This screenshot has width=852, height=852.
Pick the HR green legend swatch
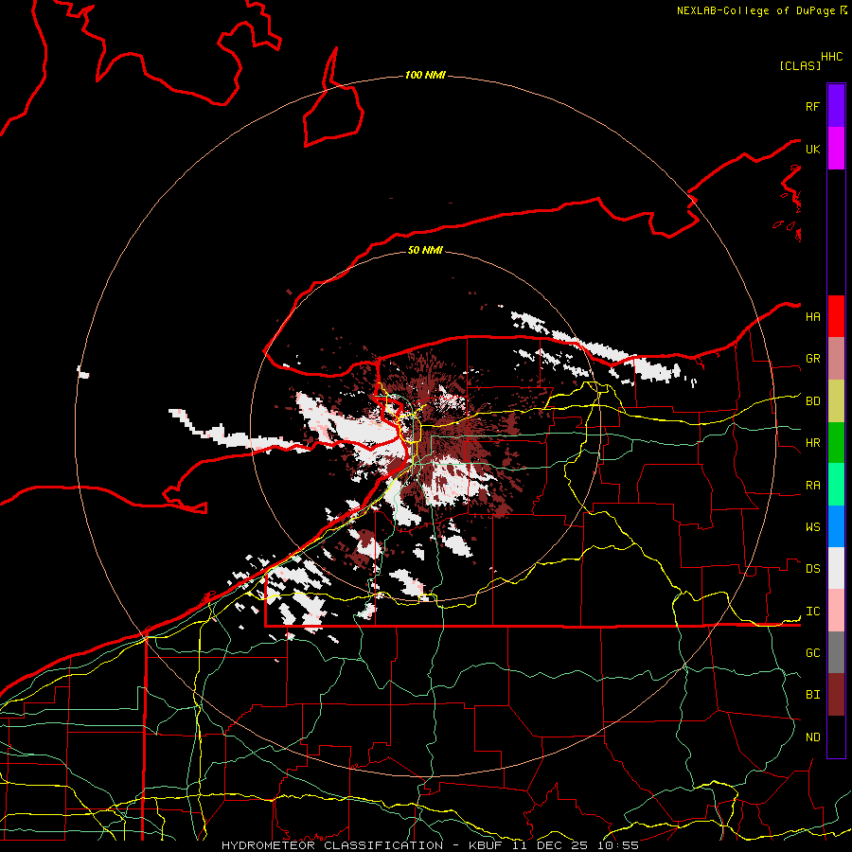tap(836, 443)
